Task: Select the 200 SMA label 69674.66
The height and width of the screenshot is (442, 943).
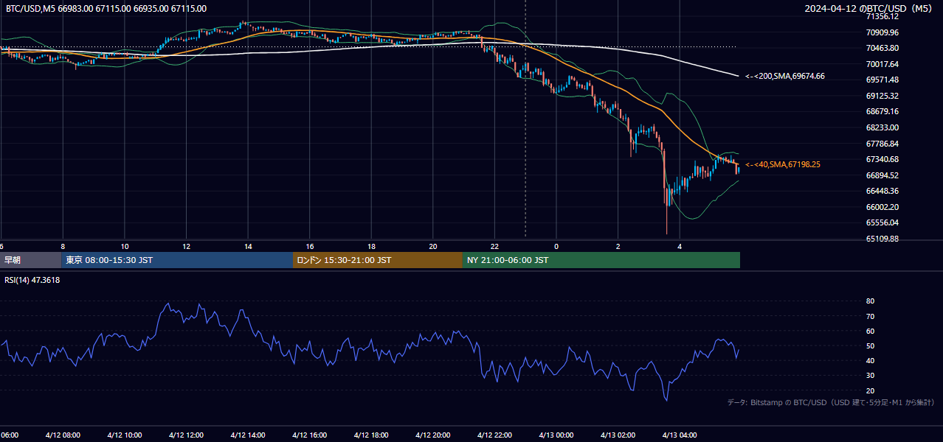Action: [x=785, y=76]
